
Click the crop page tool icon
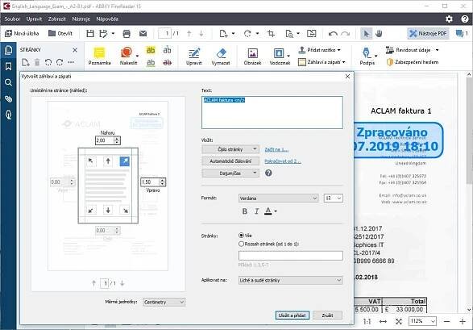(271, 34)
